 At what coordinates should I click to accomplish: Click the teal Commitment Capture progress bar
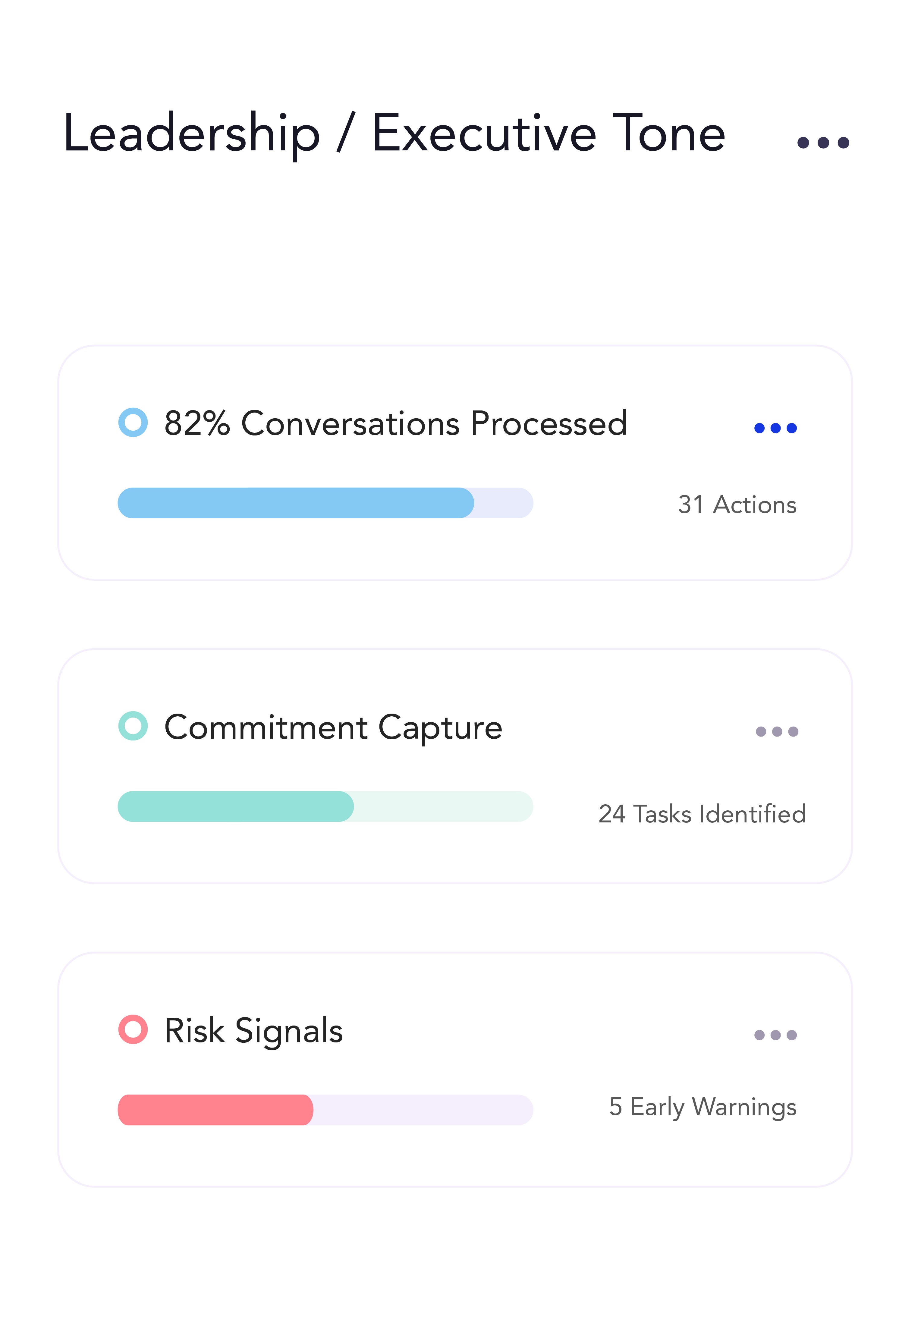click(236, 807)
